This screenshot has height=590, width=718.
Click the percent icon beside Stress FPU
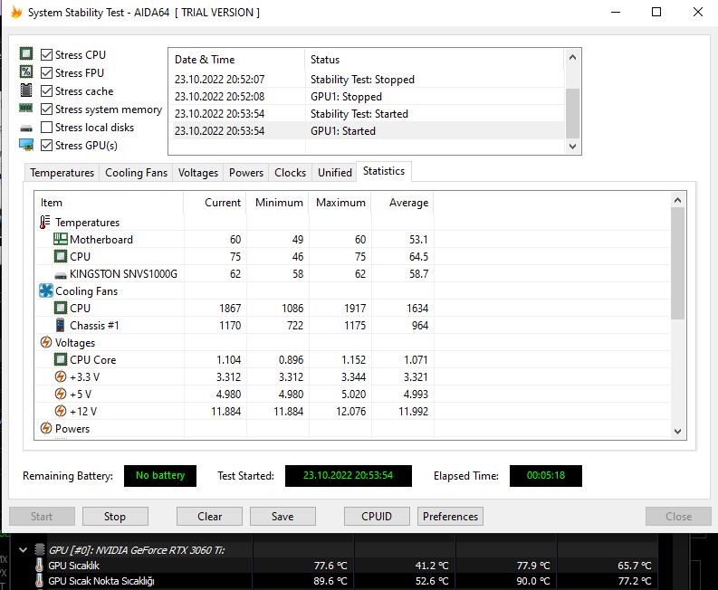(26, 71)
